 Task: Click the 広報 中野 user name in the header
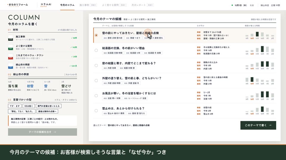click(x=275, y=5)
